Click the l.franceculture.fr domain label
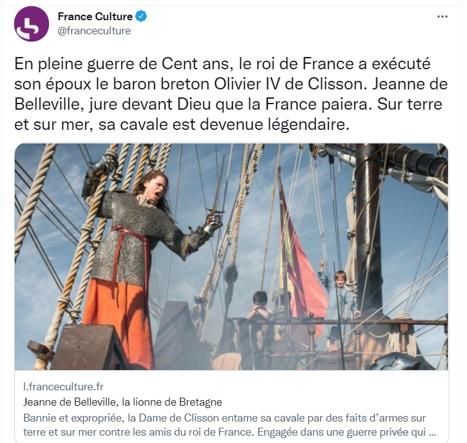The height and width of the screenshot is (443, 467). click(63, 387)
